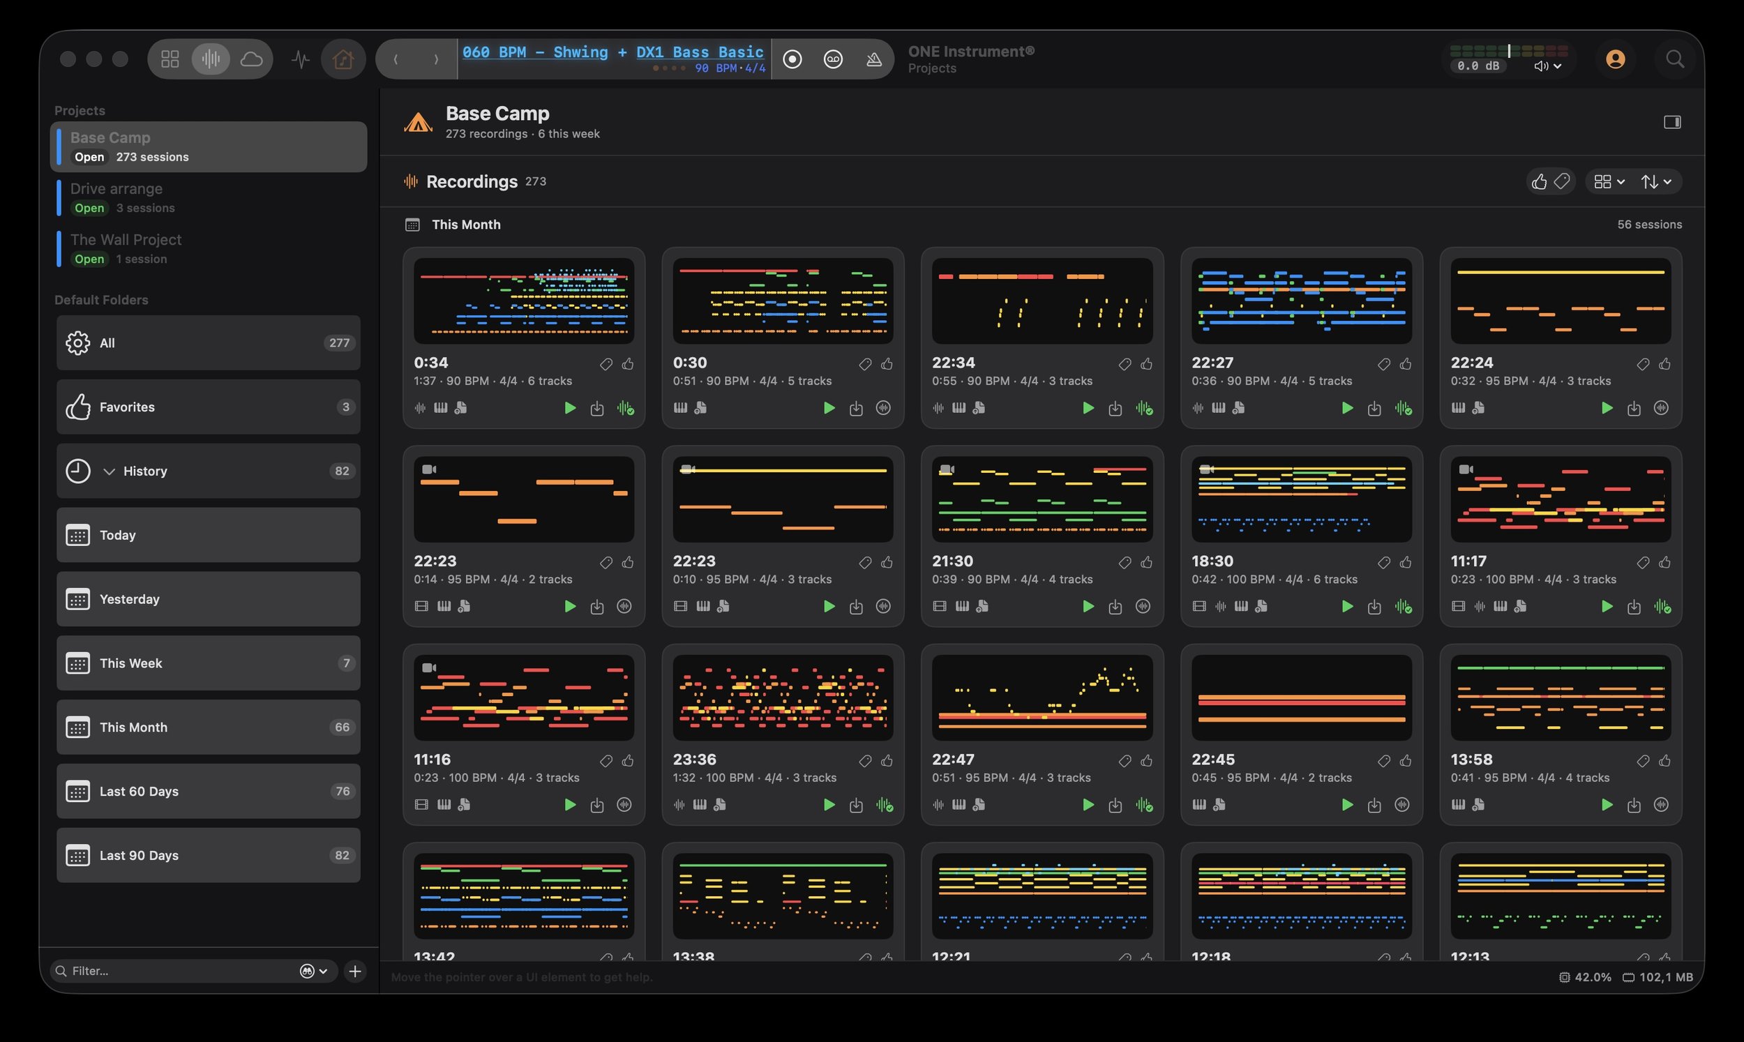
Task: Click the plus add button in sidebar
Action: [355, 971]
